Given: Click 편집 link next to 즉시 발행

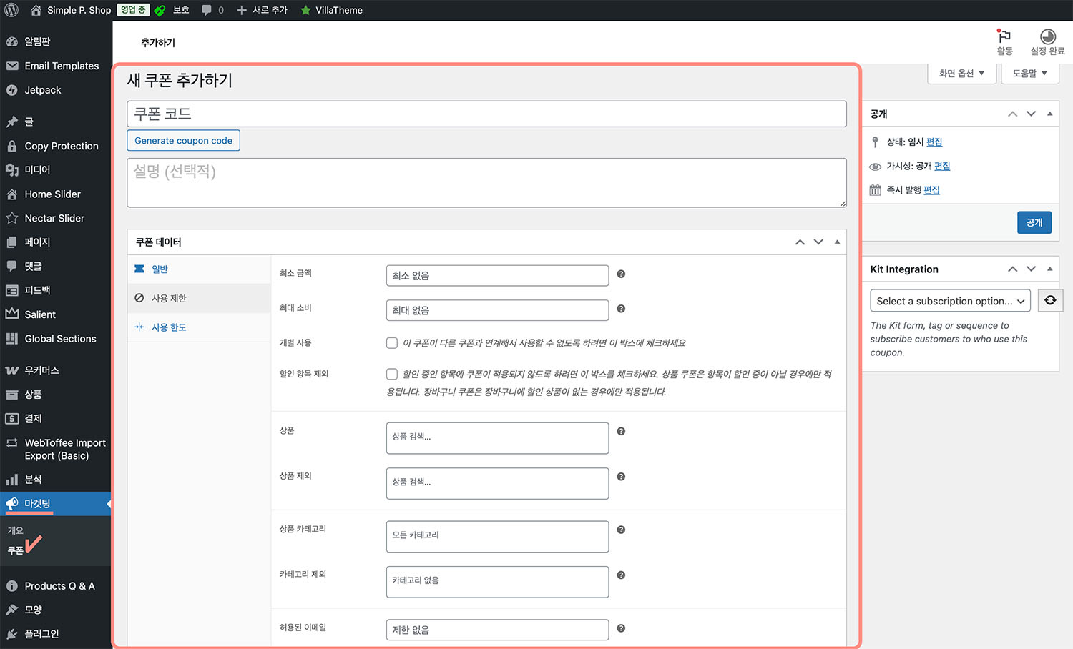Looking at the screenshot, I should coord(931,190).
